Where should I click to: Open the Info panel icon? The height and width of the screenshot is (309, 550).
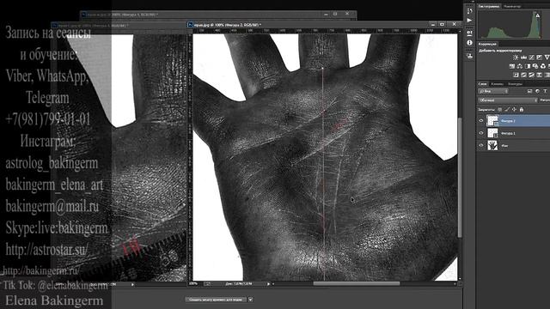tap(470, 43)
